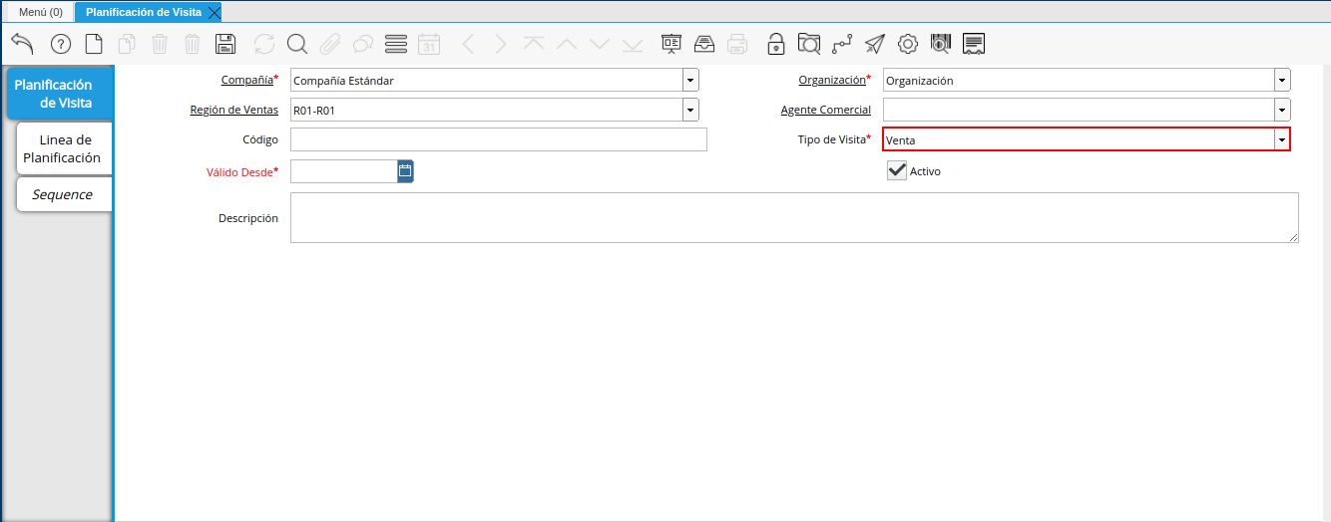Open the Agente Comercial dropdown arrow
1331x522 pixels.
1282,111
